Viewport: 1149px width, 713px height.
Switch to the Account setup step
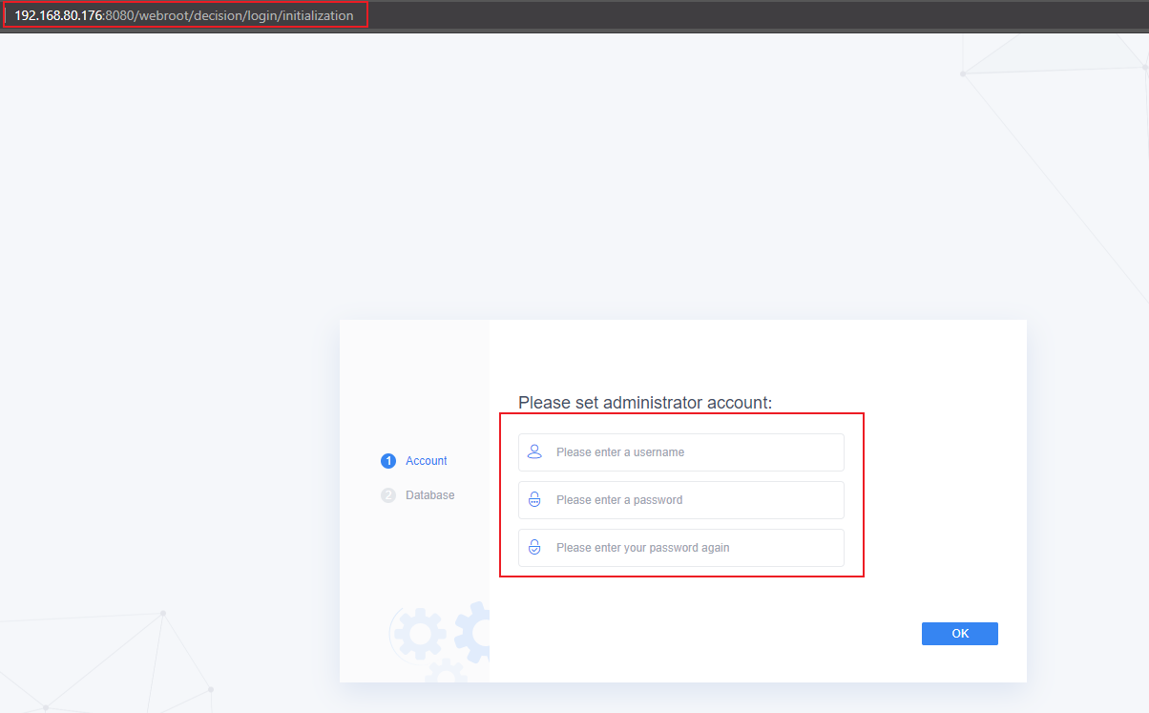click(x=427, y=460)
